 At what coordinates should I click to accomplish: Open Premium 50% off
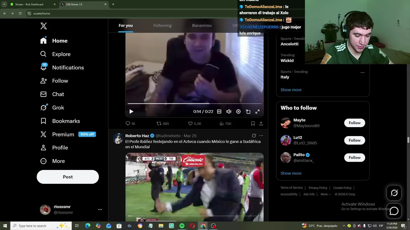click(68, 134)
